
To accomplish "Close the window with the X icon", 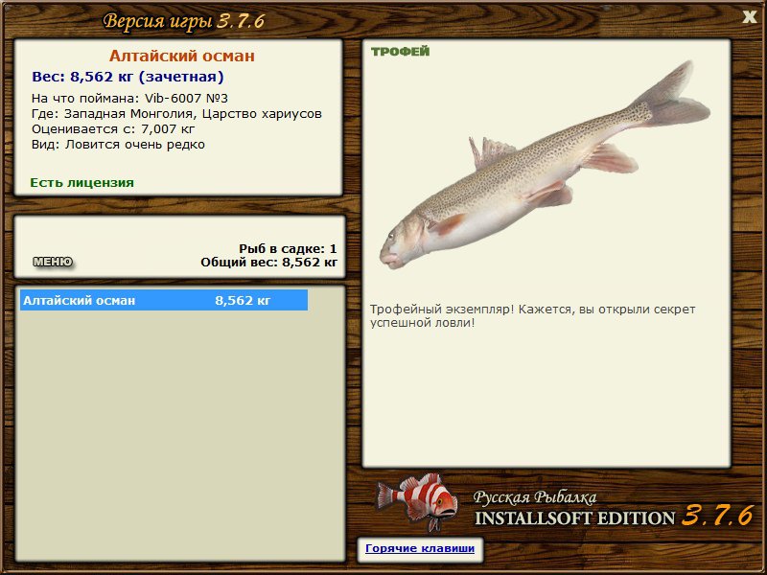I will click(749, 16).
